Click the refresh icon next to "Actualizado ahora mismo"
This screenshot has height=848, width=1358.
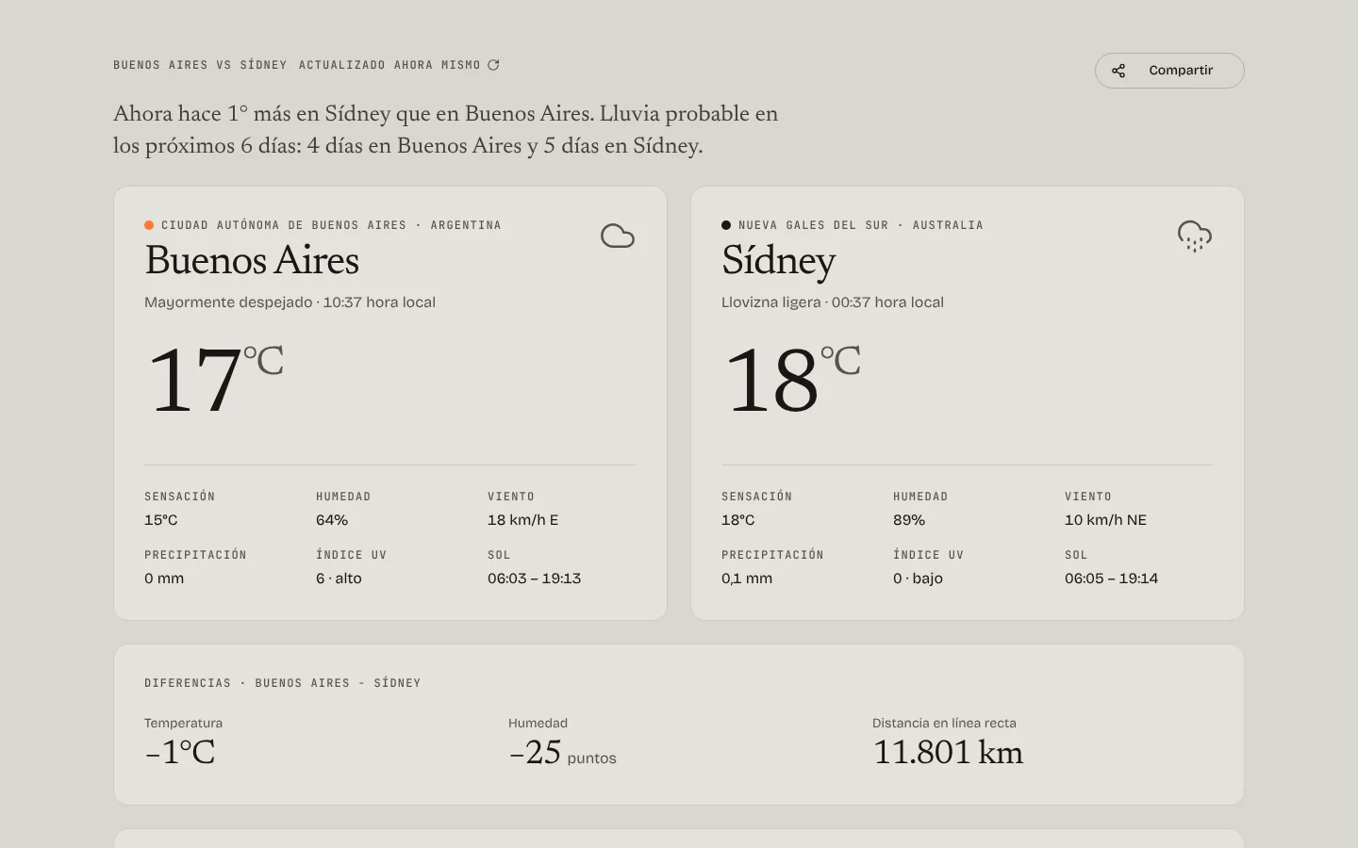click(x=493, y=65)
